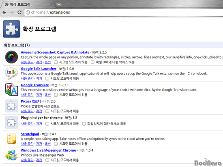223x167 pixels.
Task: Open the Google Talk Launcher link
Action: coord(39,69)
